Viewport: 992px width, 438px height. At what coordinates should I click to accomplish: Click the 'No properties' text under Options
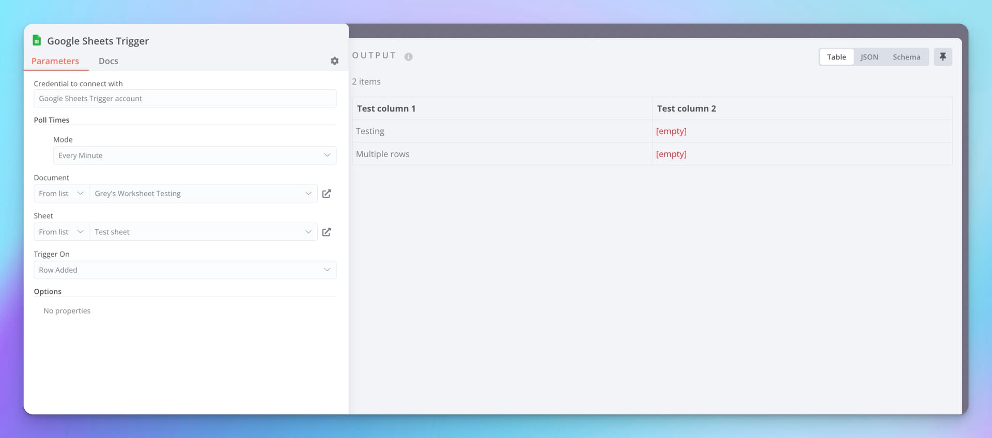(x=67, y=311)
